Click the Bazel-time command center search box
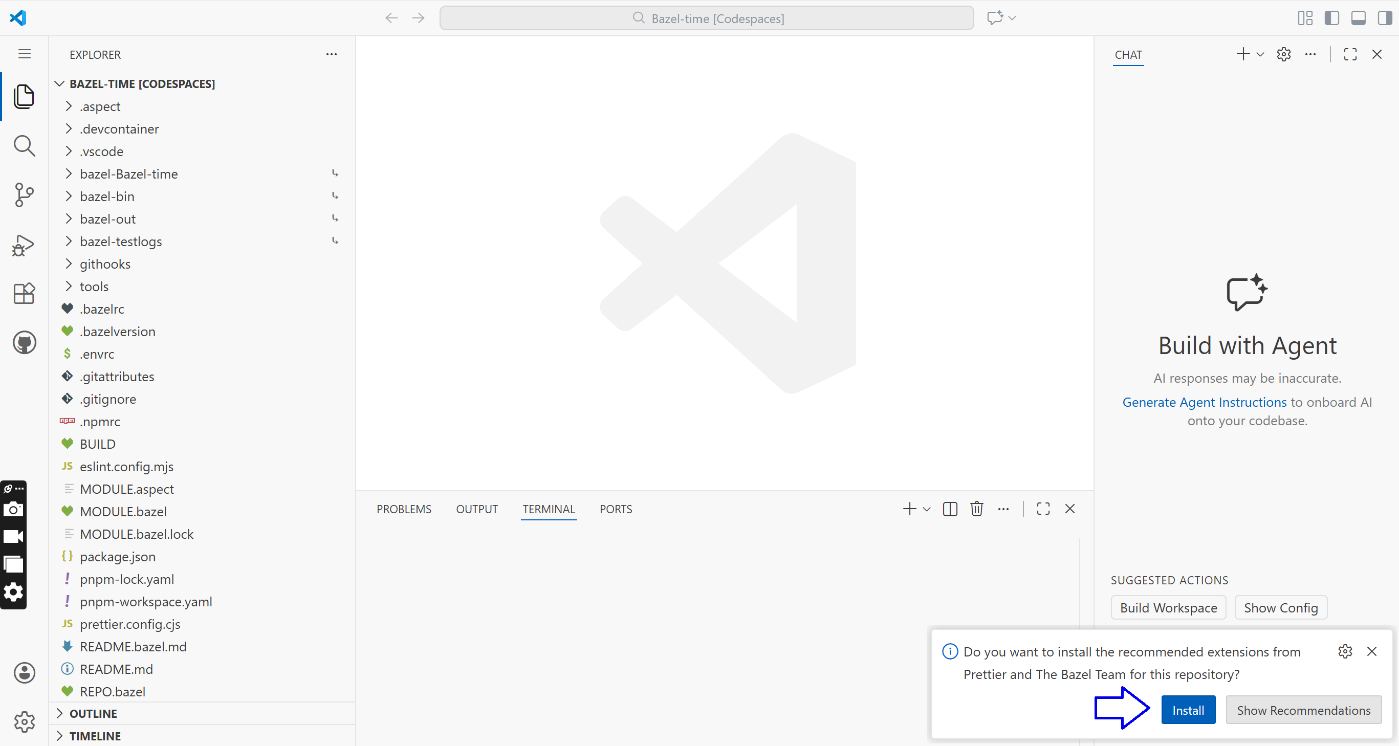1399x746 pixels. click(707, 18)
